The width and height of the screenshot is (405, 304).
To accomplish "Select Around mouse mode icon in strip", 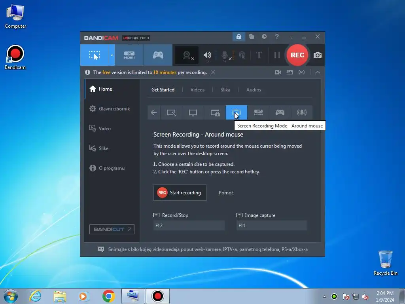I will [x=237, y=112].
